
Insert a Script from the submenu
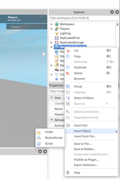(50, 144)
